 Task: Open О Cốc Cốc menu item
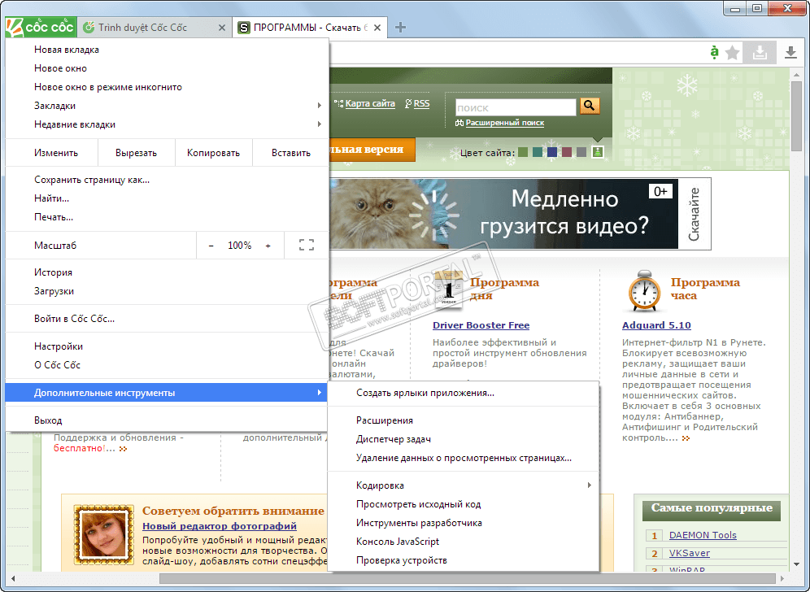(167, 364)
